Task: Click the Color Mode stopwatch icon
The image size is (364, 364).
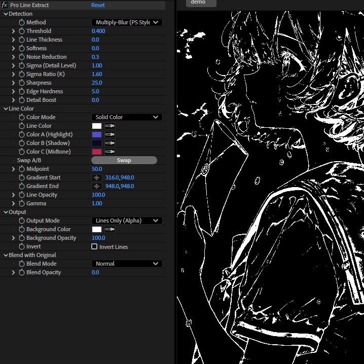Action: tap(22, 117)
